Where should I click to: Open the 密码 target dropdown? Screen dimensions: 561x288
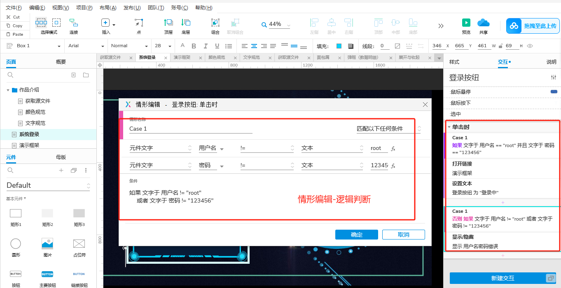(222, 166)
